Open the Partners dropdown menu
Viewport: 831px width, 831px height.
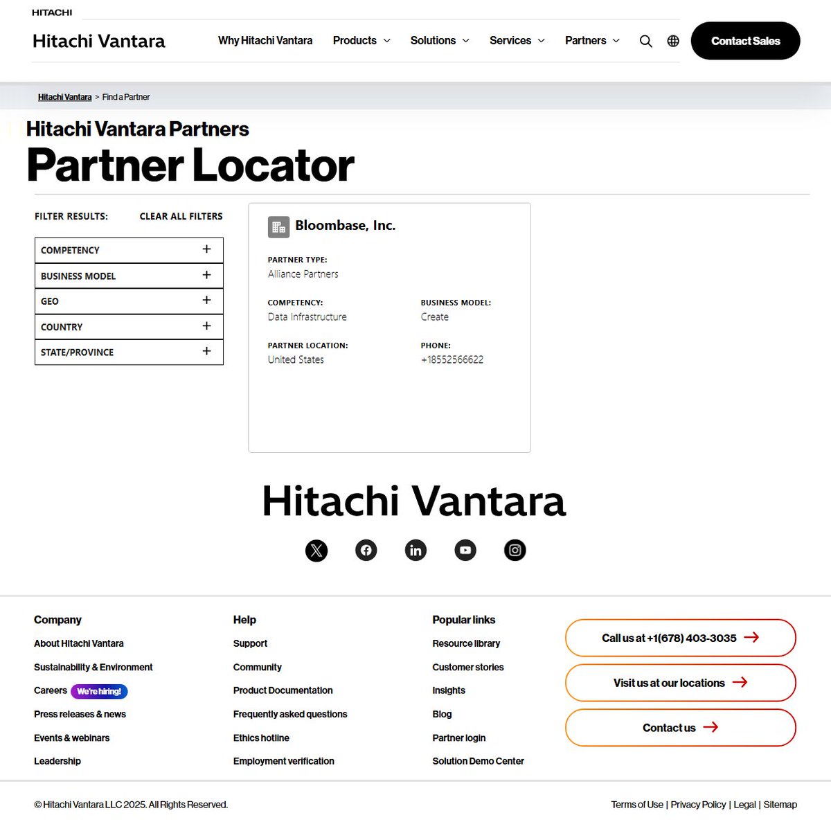(592, 41)
